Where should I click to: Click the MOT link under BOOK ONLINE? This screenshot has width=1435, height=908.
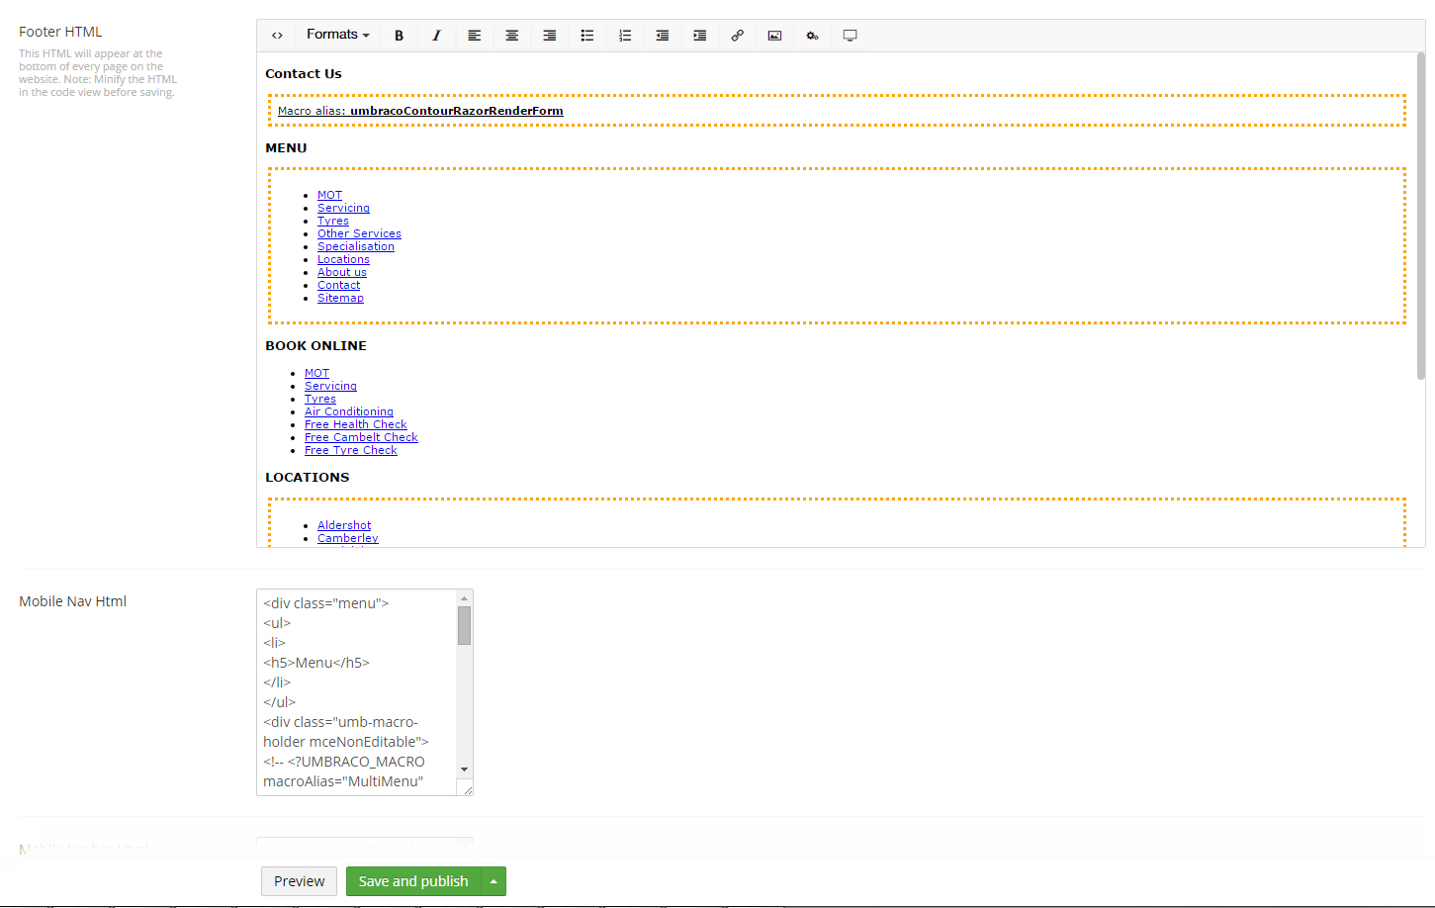316,374
